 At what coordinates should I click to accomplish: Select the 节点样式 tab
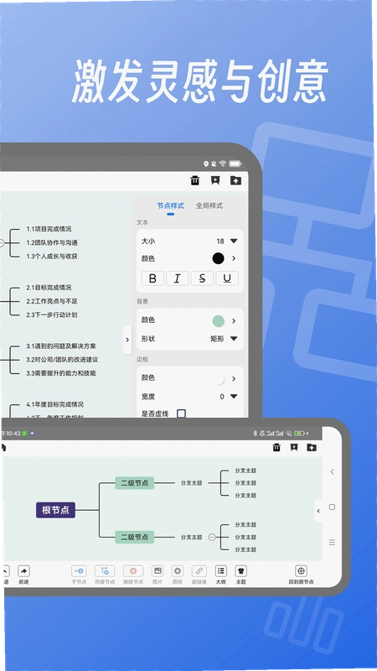pyautogui.click(x=171, y=205)
